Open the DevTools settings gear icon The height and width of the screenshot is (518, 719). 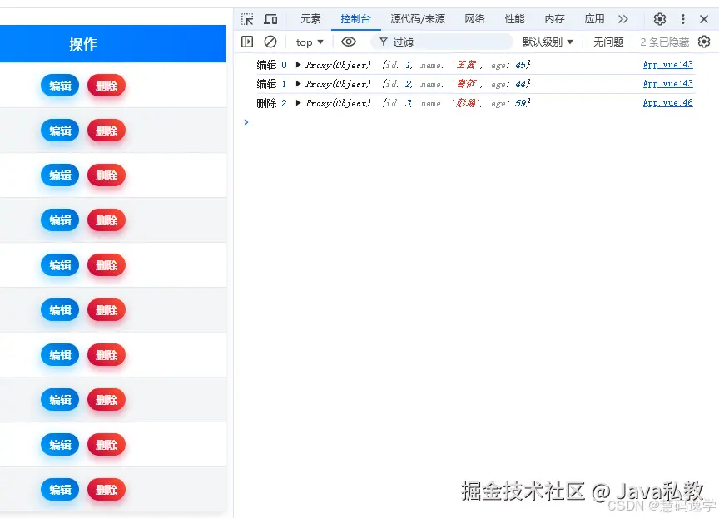coord(660,18)
